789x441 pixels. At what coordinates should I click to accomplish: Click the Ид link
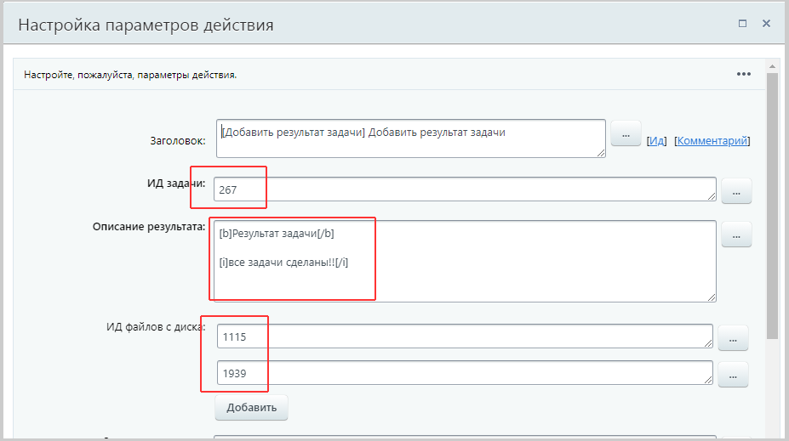coord(656,141)
